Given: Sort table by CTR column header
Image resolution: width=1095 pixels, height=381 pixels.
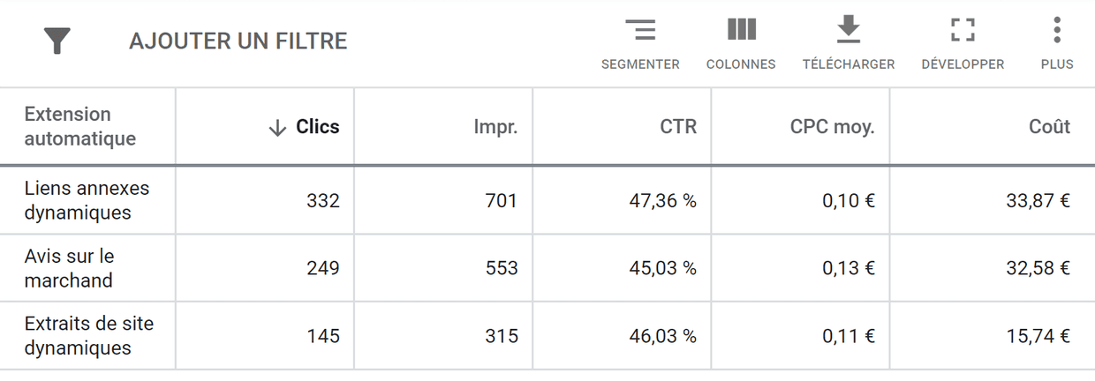Looking at the screenshot, I should coord(678,127).
